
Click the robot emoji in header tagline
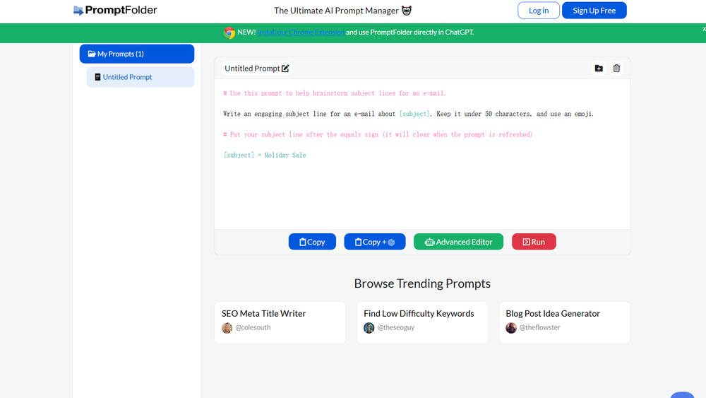407,11
